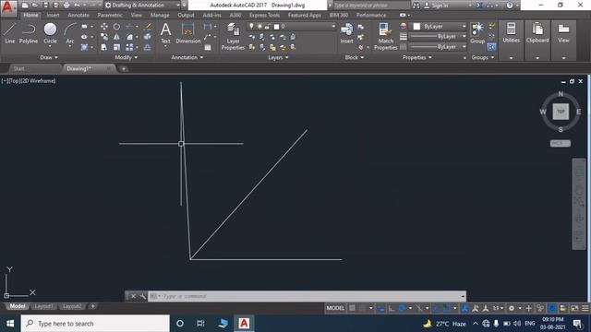Toggle Polar tracking in status bar
Screen dimensions: 591x332
[x=403, y=308]
